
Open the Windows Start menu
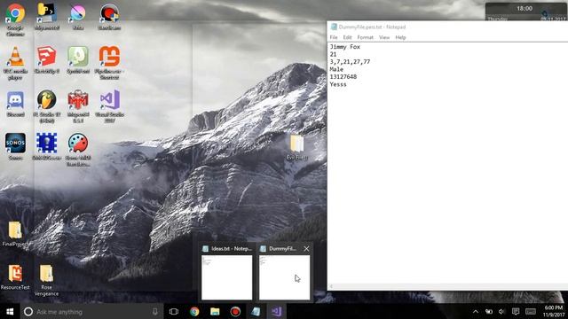[x=10, y=311]
